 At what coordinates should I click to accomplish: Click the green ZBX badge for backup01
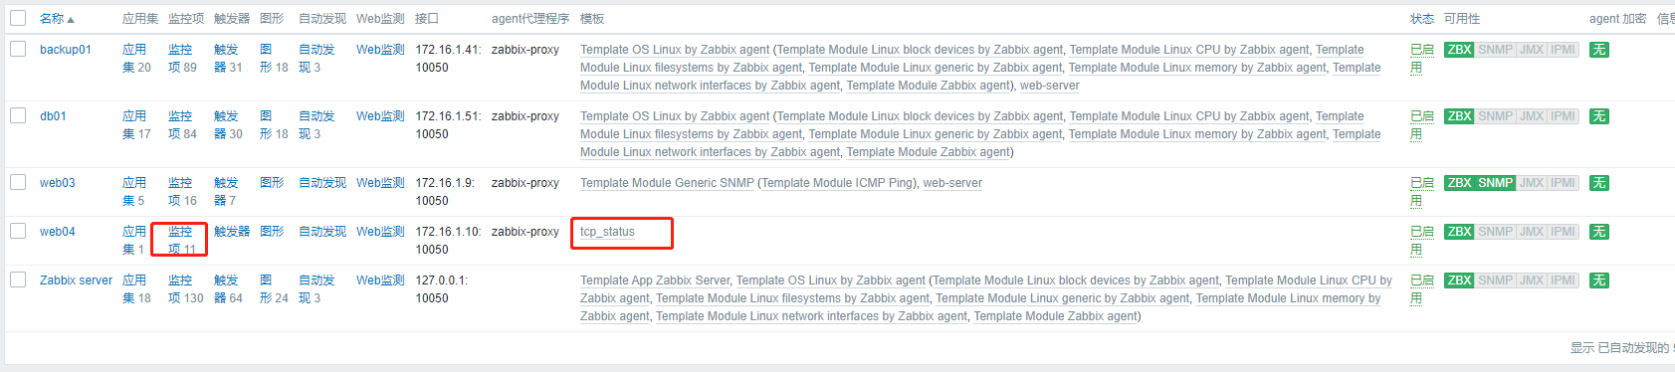pyautogui.click(x=1459, y=50)
